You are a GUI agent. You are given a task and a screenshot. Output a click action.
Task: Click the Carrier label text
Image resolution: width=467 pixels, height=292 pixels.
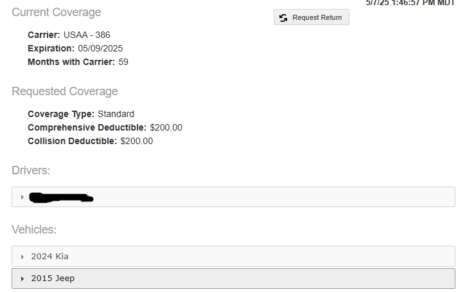point(44,35)
